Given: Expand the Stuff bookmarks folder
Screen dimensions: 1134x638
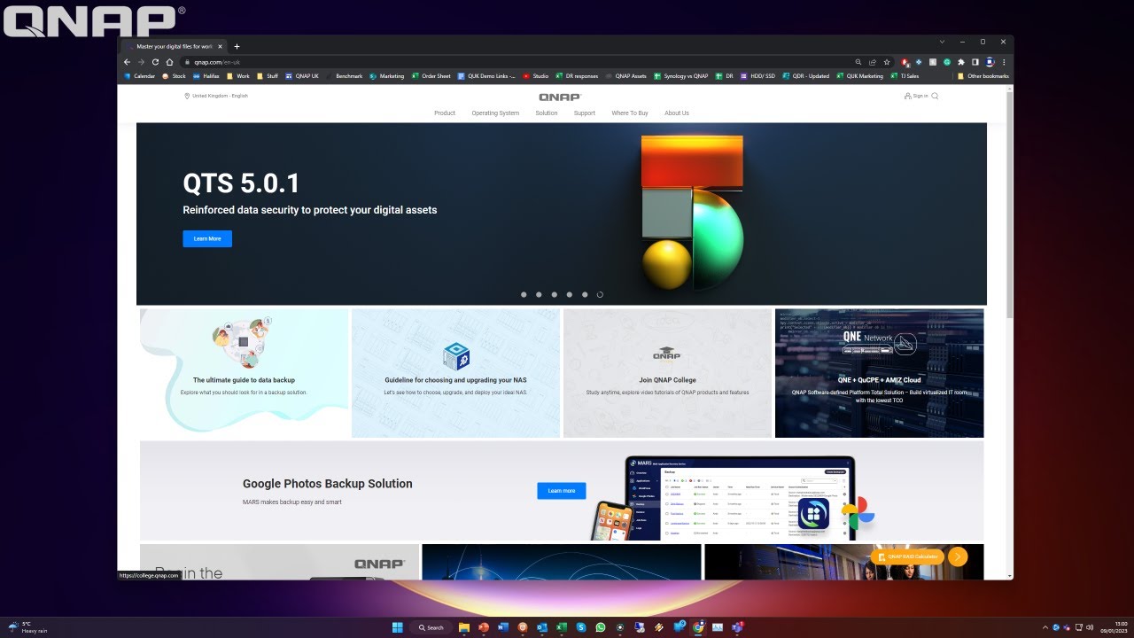Looking at the screenshot, I should pyautogui.click(x=267, y=76).
